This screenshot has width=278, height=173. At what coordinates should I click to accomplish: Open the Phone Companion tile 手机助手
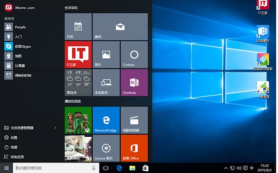coord(106,83)
